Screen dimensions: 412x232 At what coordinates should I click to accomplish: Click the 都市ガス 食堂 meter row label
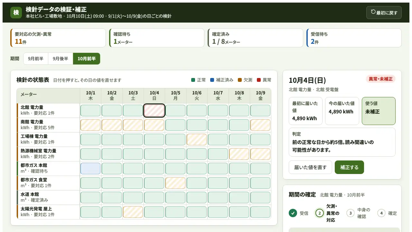point(48,183)
